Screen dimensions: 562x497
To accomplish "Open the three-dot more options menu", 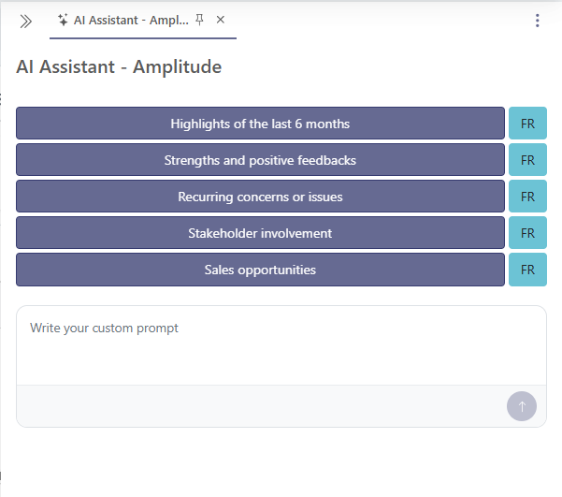I will [537, 21].
